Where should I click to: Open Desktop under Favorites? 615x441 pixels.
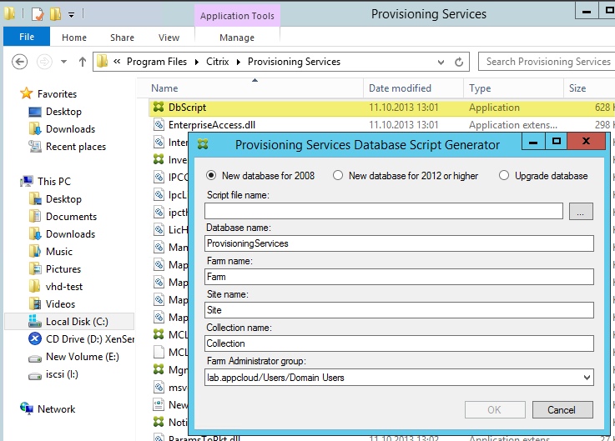pyautogui.click(x=63, y=112)
